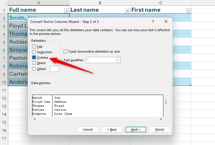Close the Convert Text to Columns dialog
This screenshot has width=215, height=145.
tap(166, 22)
